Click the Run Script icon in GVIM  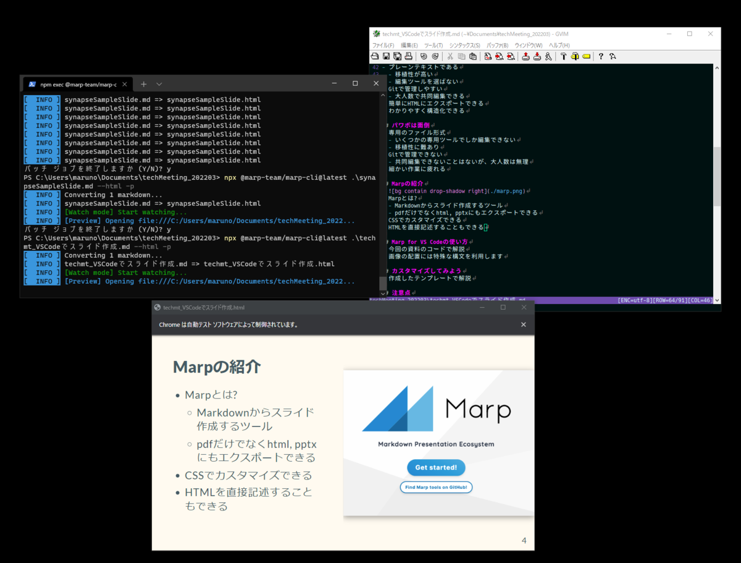pos(548,56)
